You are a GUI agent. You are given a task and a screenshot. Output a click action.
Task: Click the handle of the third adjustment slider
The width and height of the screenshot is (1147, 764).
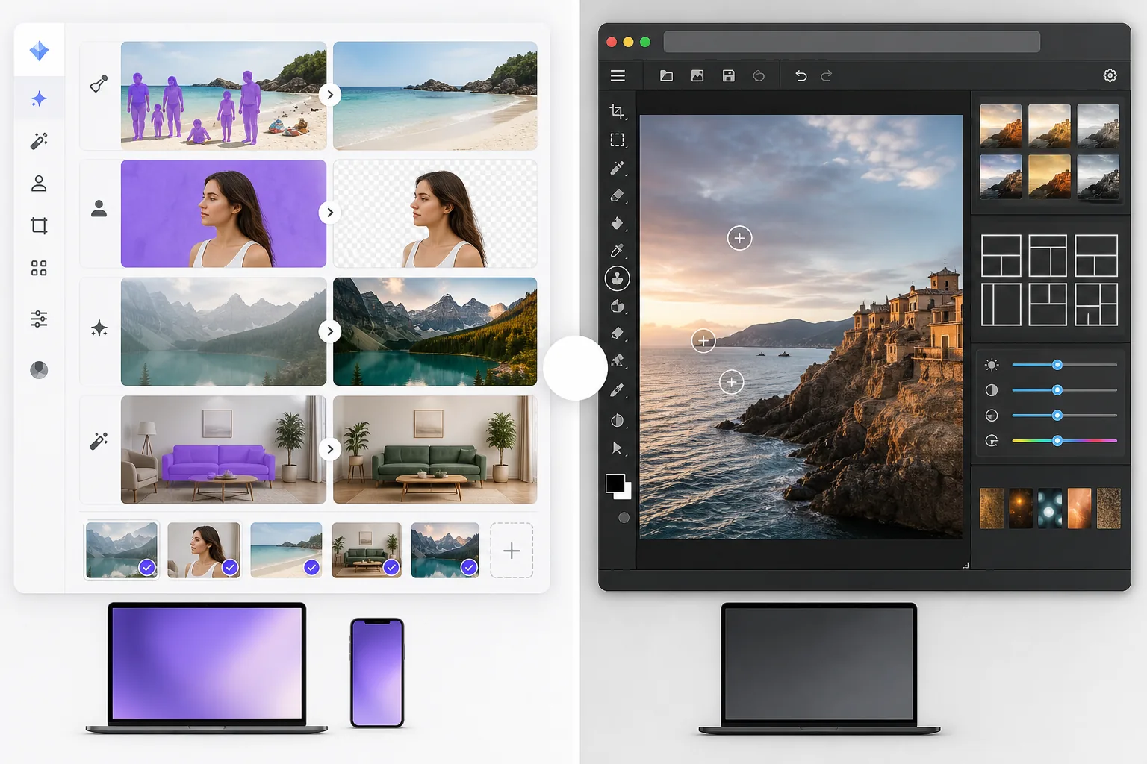pyautogui.click(x=1057, y=416)
